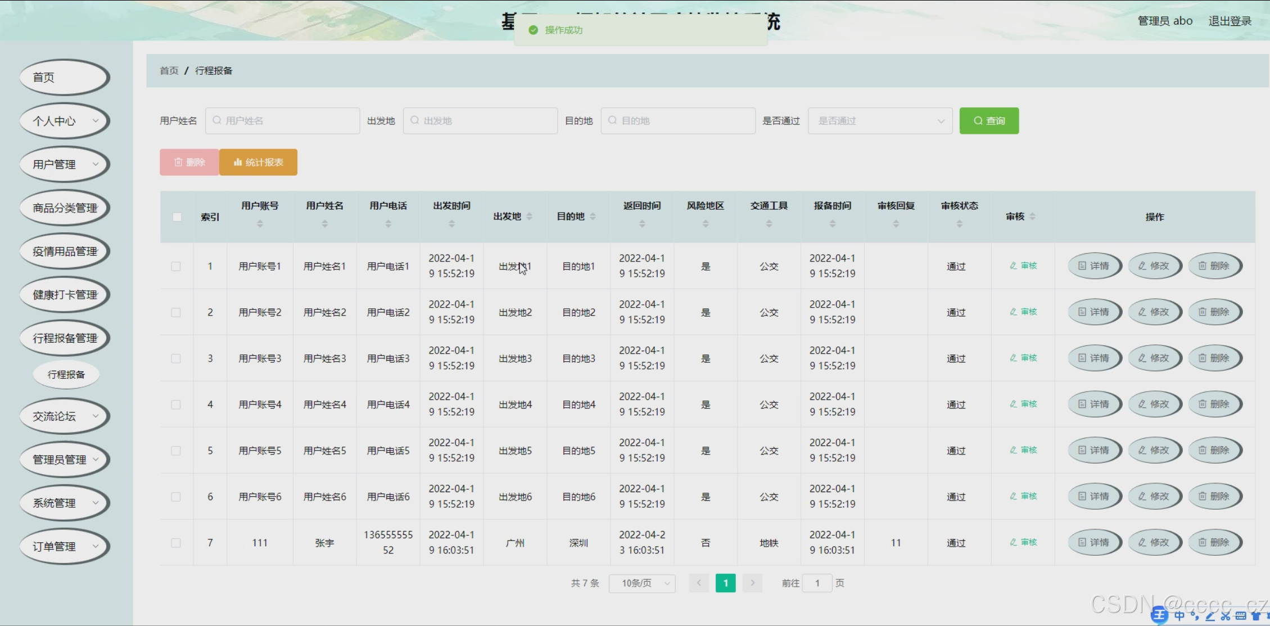Open the 10条/页 page size dropdown
The width and height of the screenshot is (1270, 626).
[x=641, y=583]
